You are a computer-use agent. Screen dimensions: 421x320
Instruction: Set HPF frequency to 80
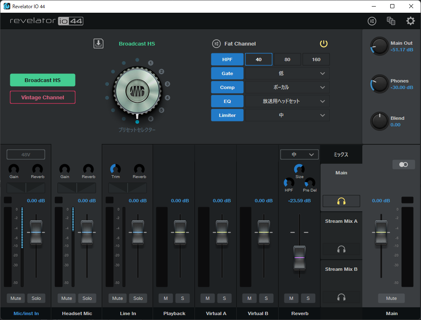coord(287,59)
